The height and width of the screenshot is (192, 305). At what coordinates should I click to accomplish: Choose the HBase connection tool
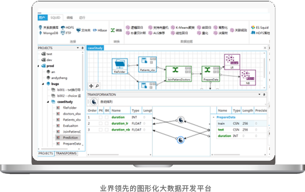point(100,30)
